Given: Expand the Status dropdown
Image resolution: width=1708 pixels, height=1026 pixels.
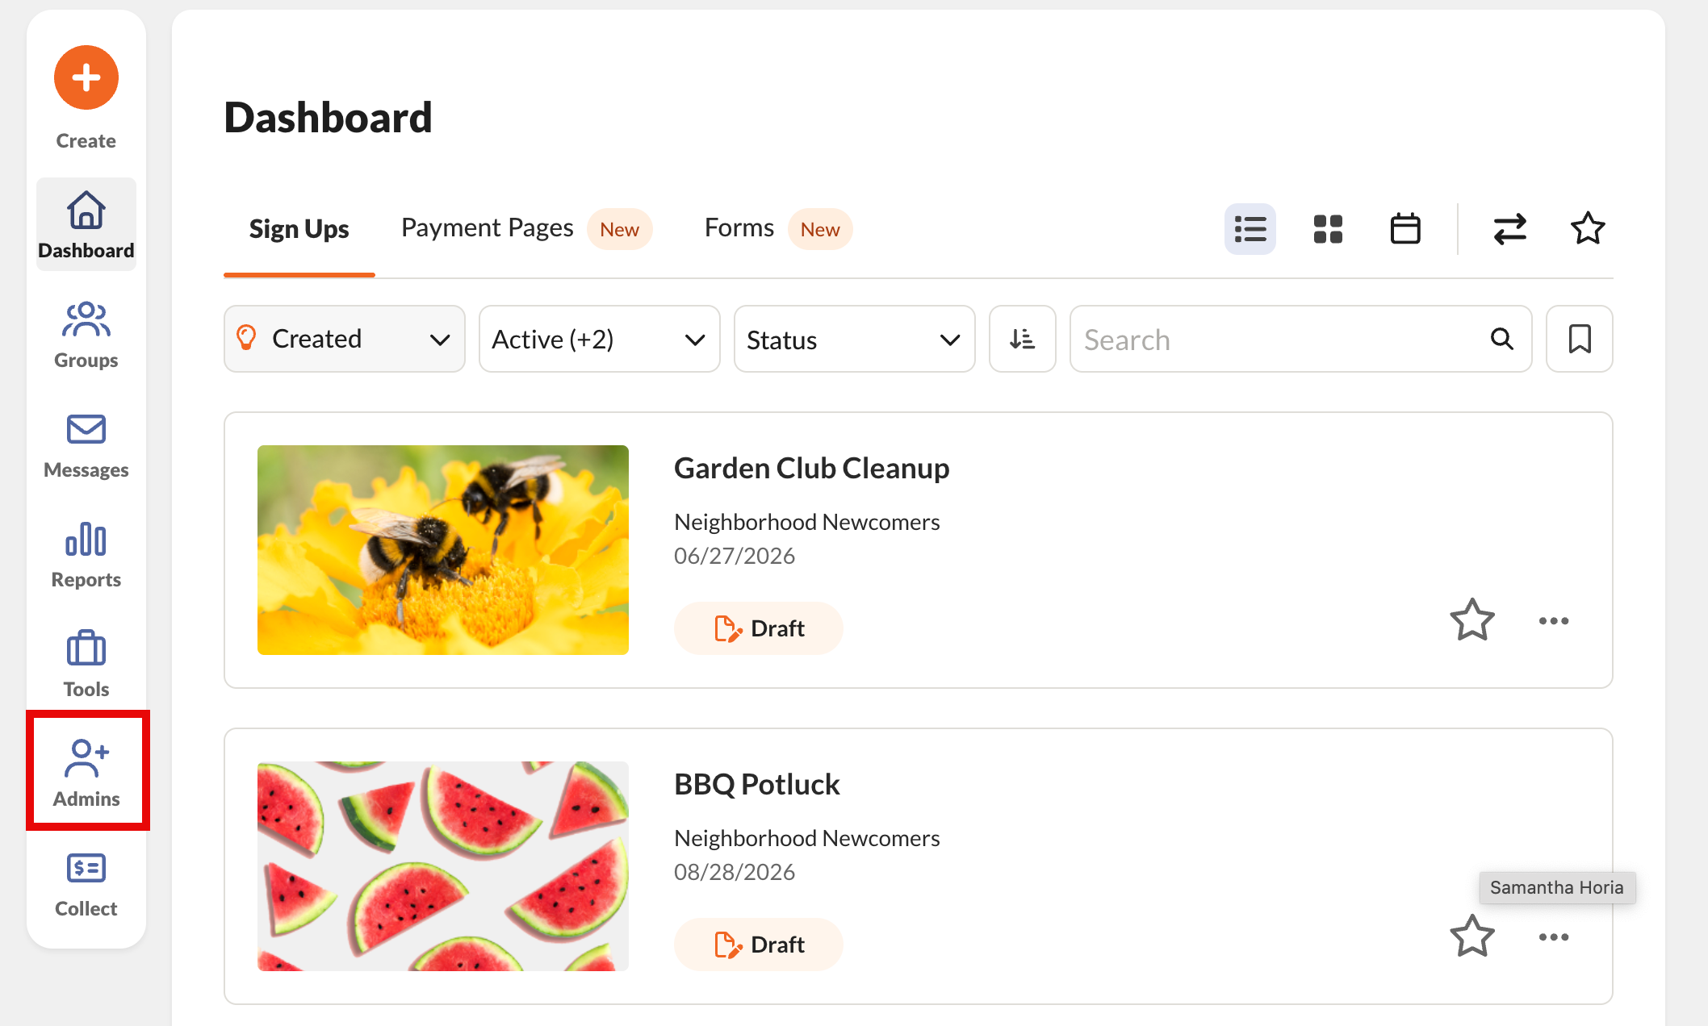Looking at the screenshot, I should coord(855,339).
